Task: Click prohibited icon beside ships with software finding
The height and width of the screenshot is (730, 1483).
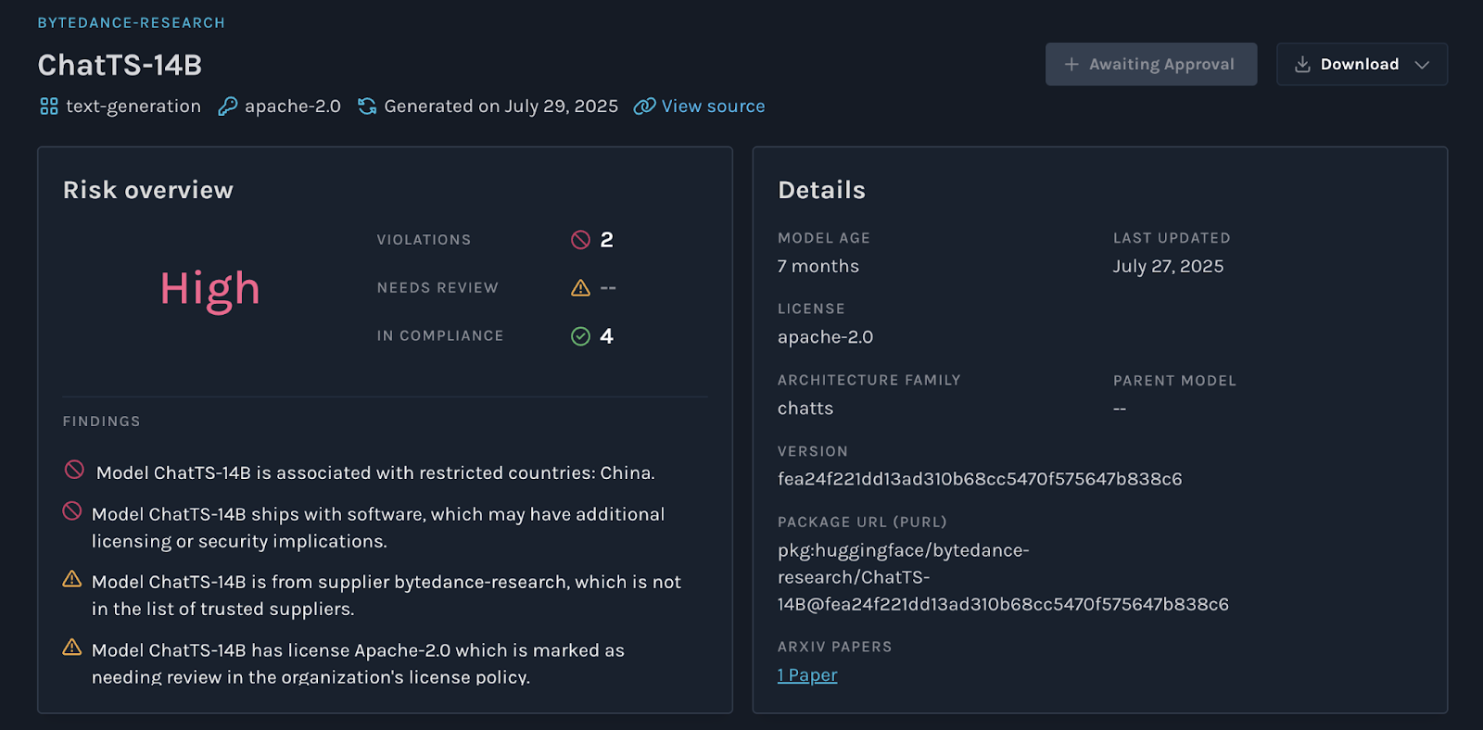Action: pos(72,510)
